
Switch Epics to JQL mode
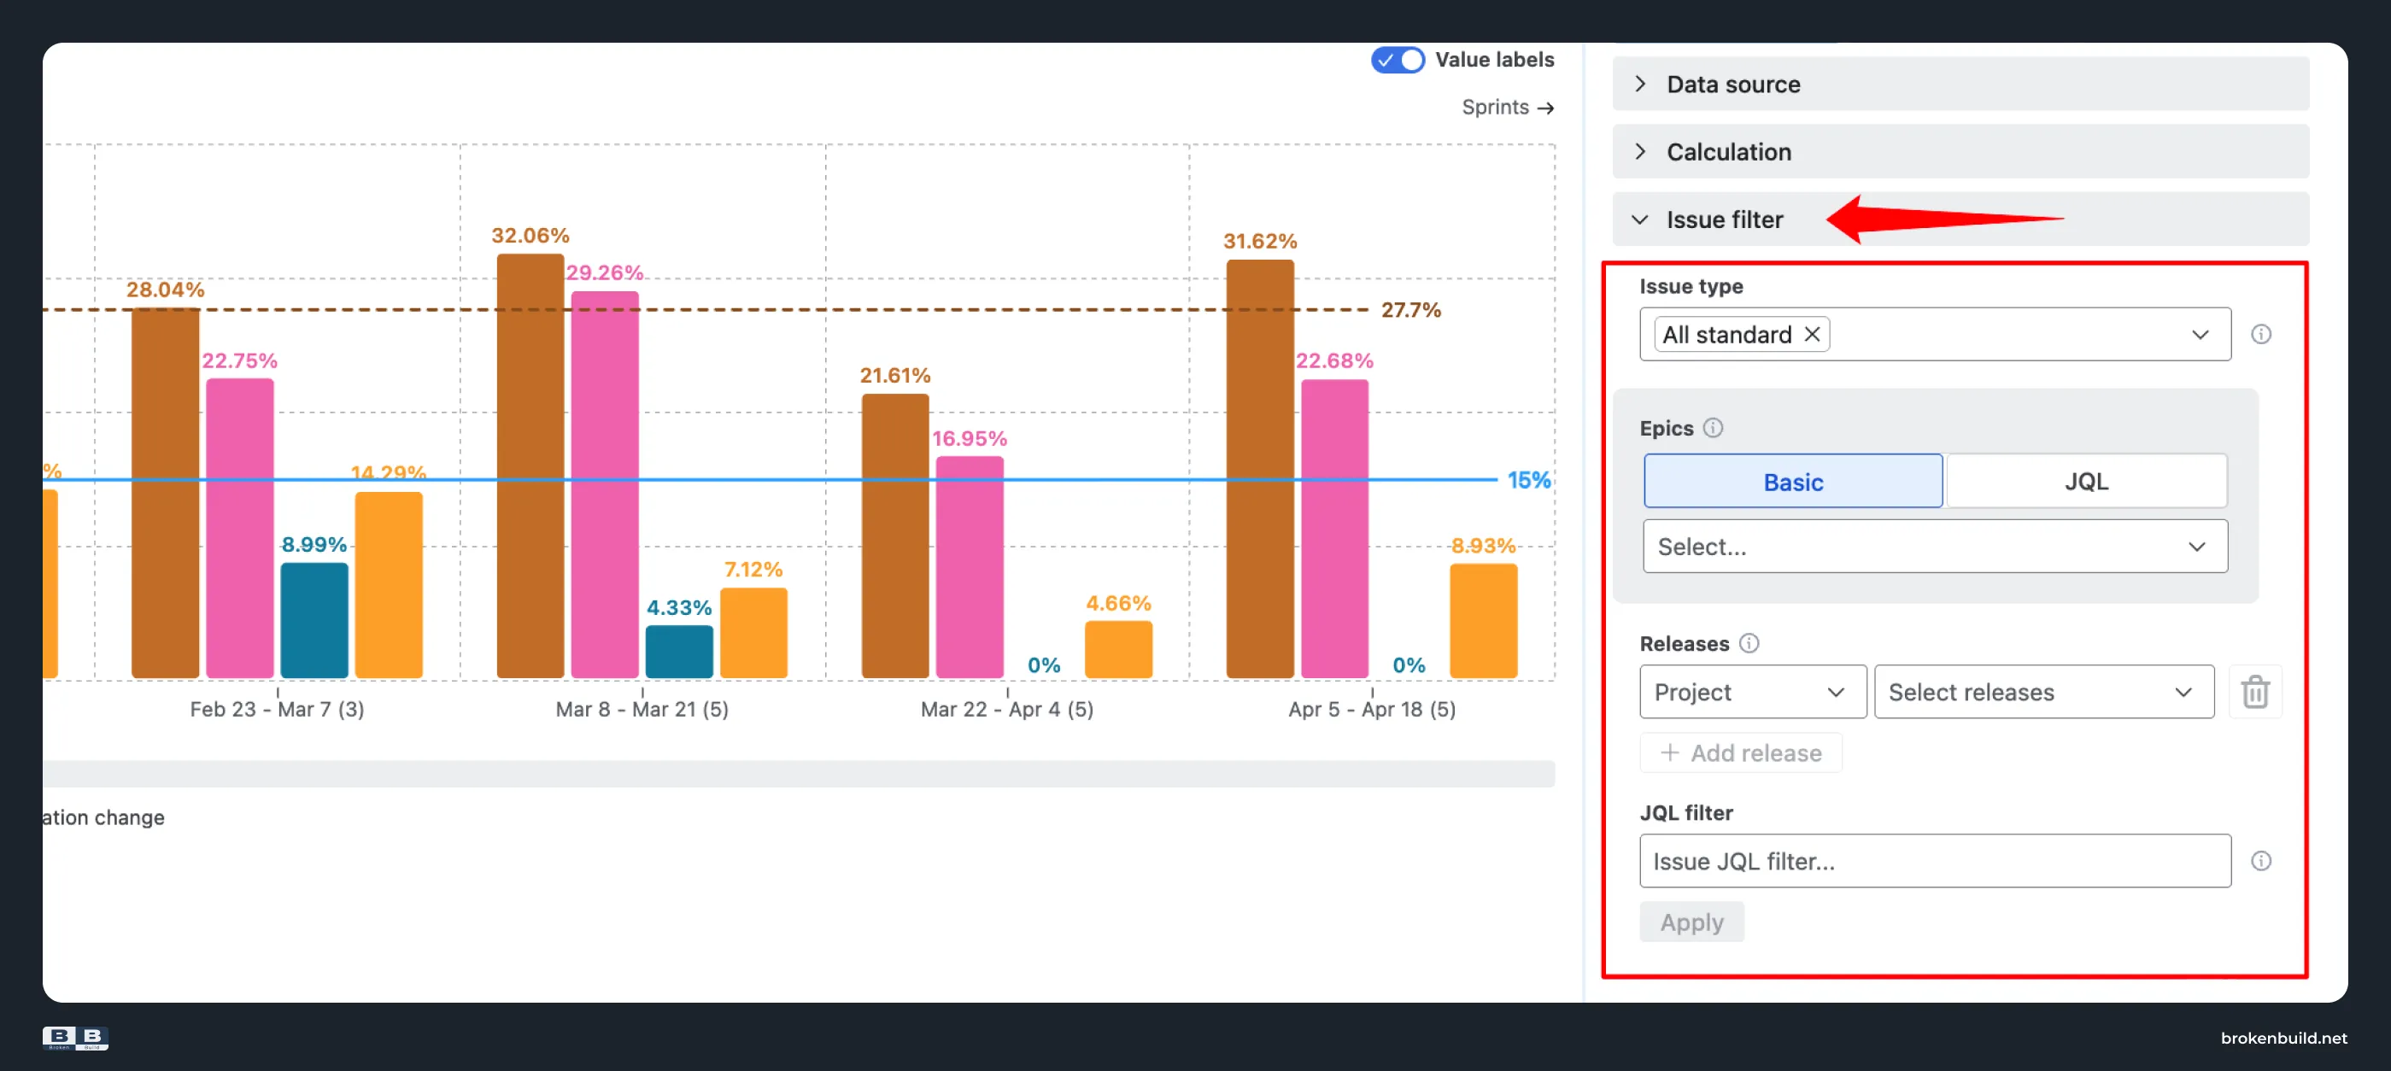2086,482
